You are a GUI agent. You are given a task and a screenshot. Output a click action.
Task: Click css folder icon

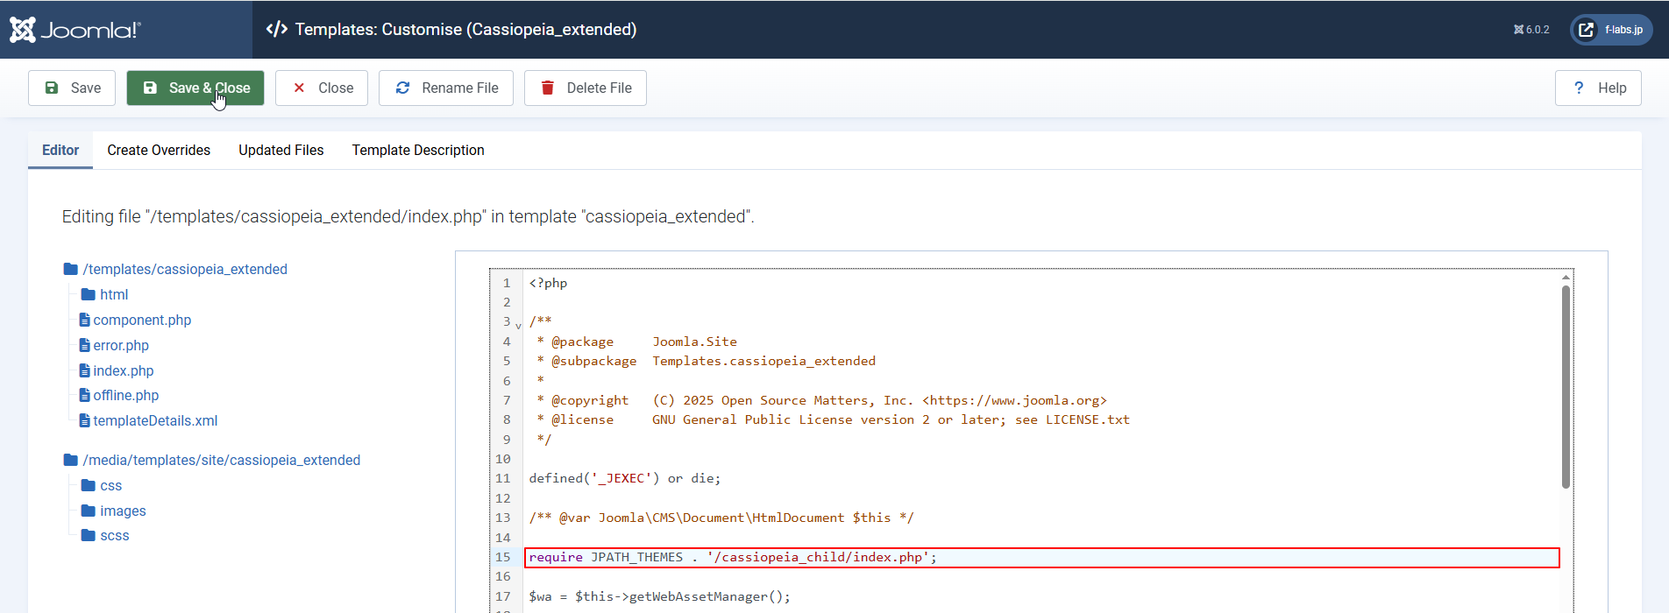point(88,485)
